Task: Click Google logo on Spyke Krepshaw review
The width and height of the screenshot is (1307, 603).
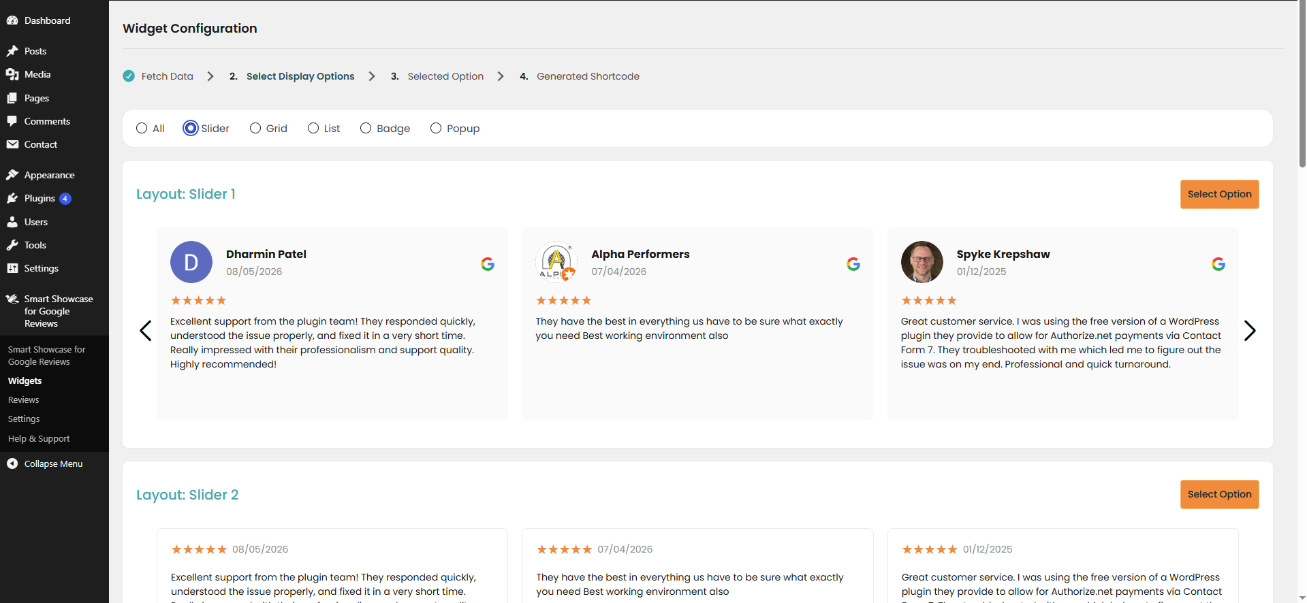Action: point(1218,264)
